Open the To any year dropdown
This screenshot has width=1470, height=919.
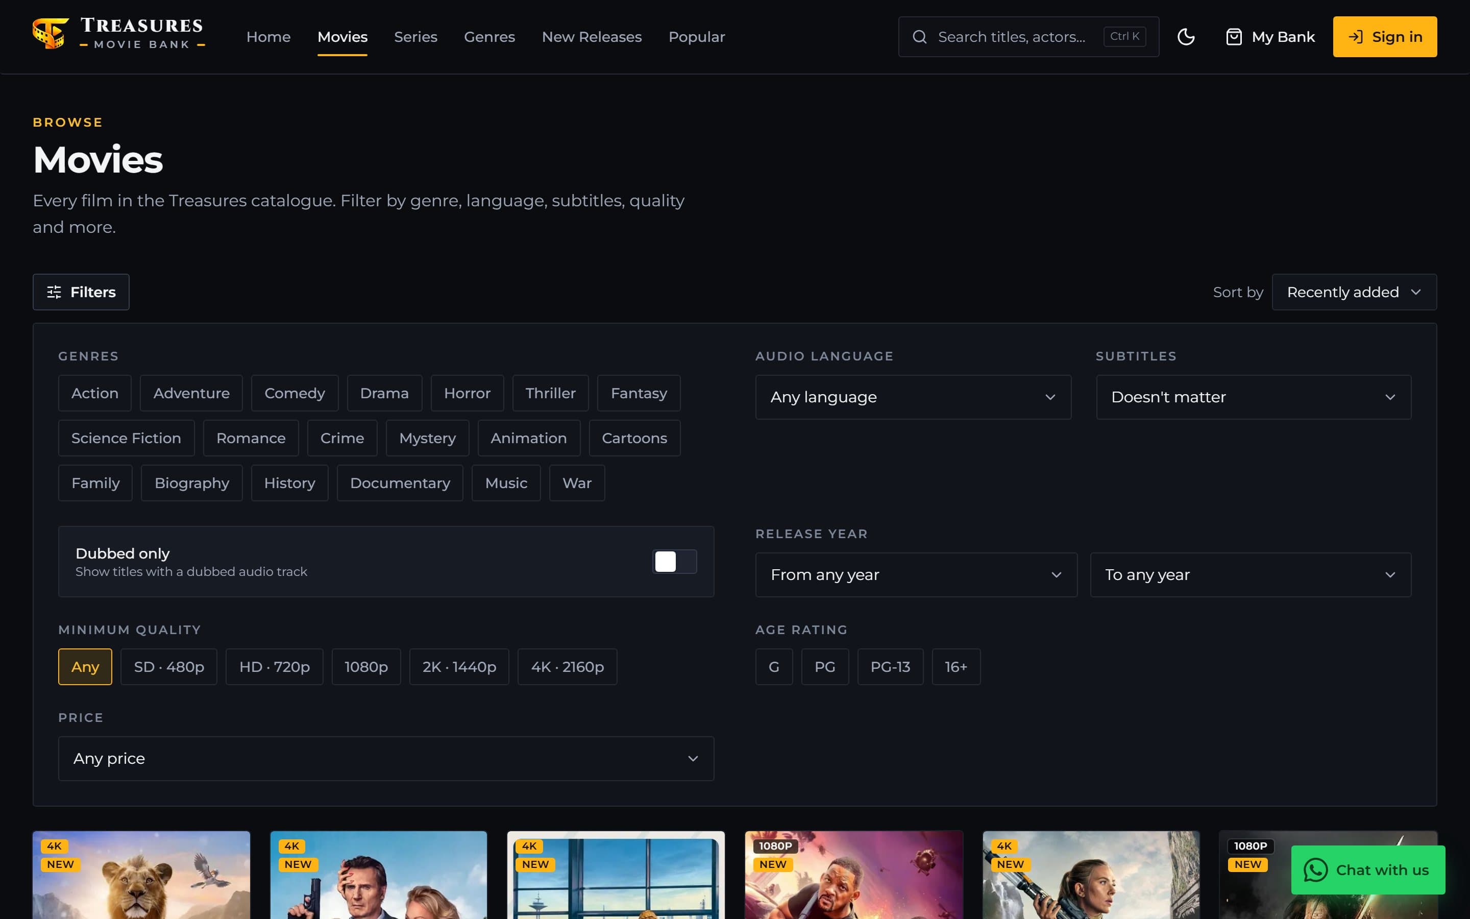(1251, 575)
